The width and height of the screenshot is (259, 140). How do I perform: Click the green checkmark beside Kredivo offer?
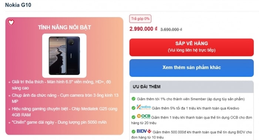point(134,108)
